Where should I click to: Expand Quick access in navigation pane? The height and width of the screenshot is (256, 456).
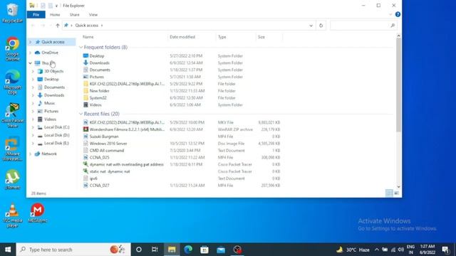(30, 42)
